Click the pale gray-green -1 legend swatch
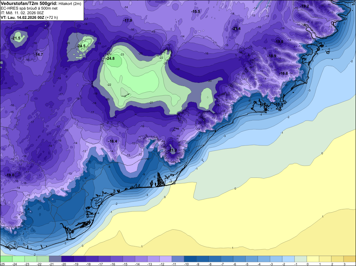Image resolution: width=356 pixels, height=266 pixels. tap(300, 259)
